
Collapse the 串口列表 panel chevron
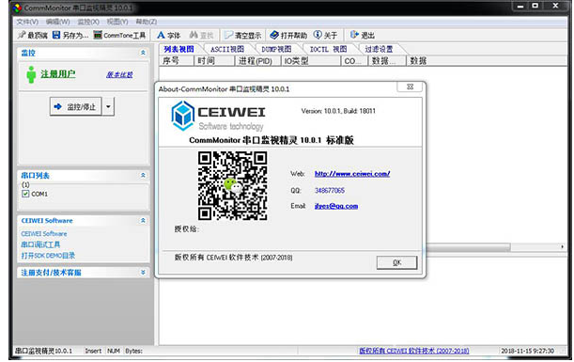143,175
